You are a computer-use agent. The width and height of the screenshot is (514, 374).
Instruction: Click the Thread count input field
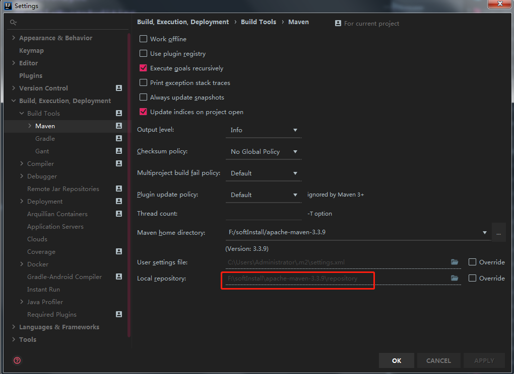tap(264, 214)
